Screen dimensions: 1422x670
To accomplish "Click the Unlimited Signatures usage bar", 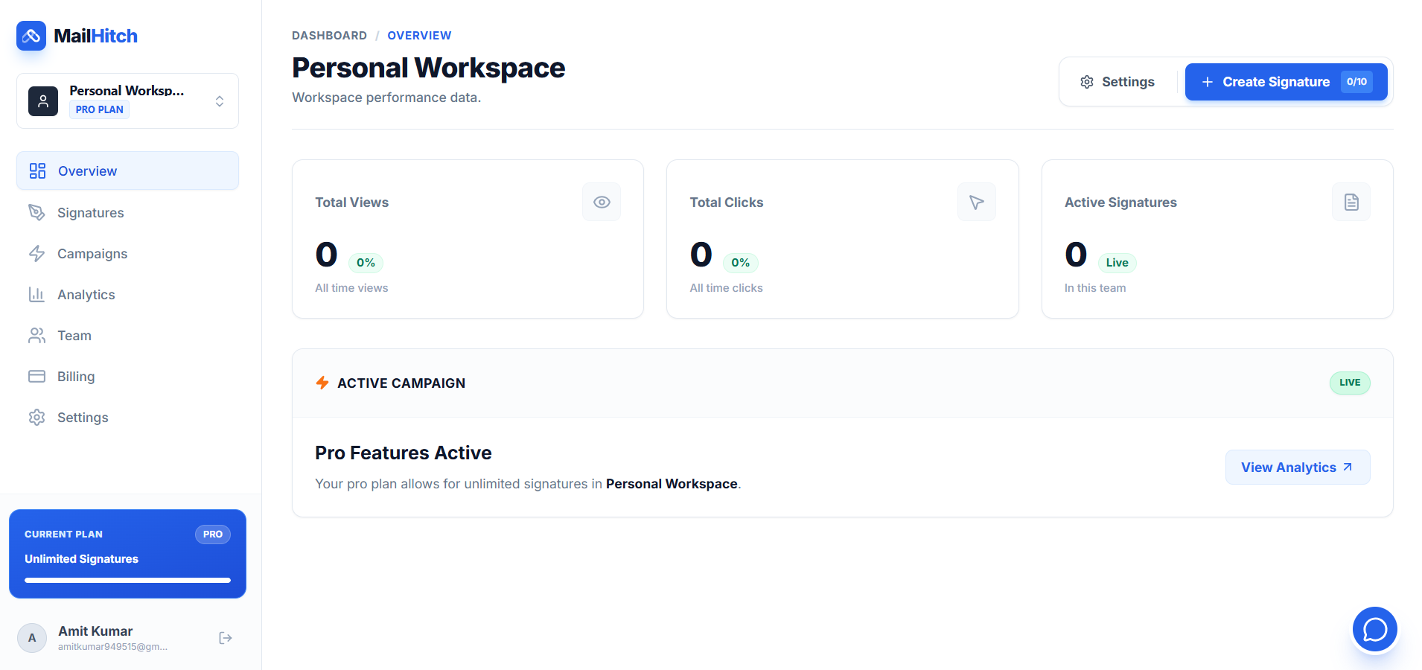I will [127, 580].
